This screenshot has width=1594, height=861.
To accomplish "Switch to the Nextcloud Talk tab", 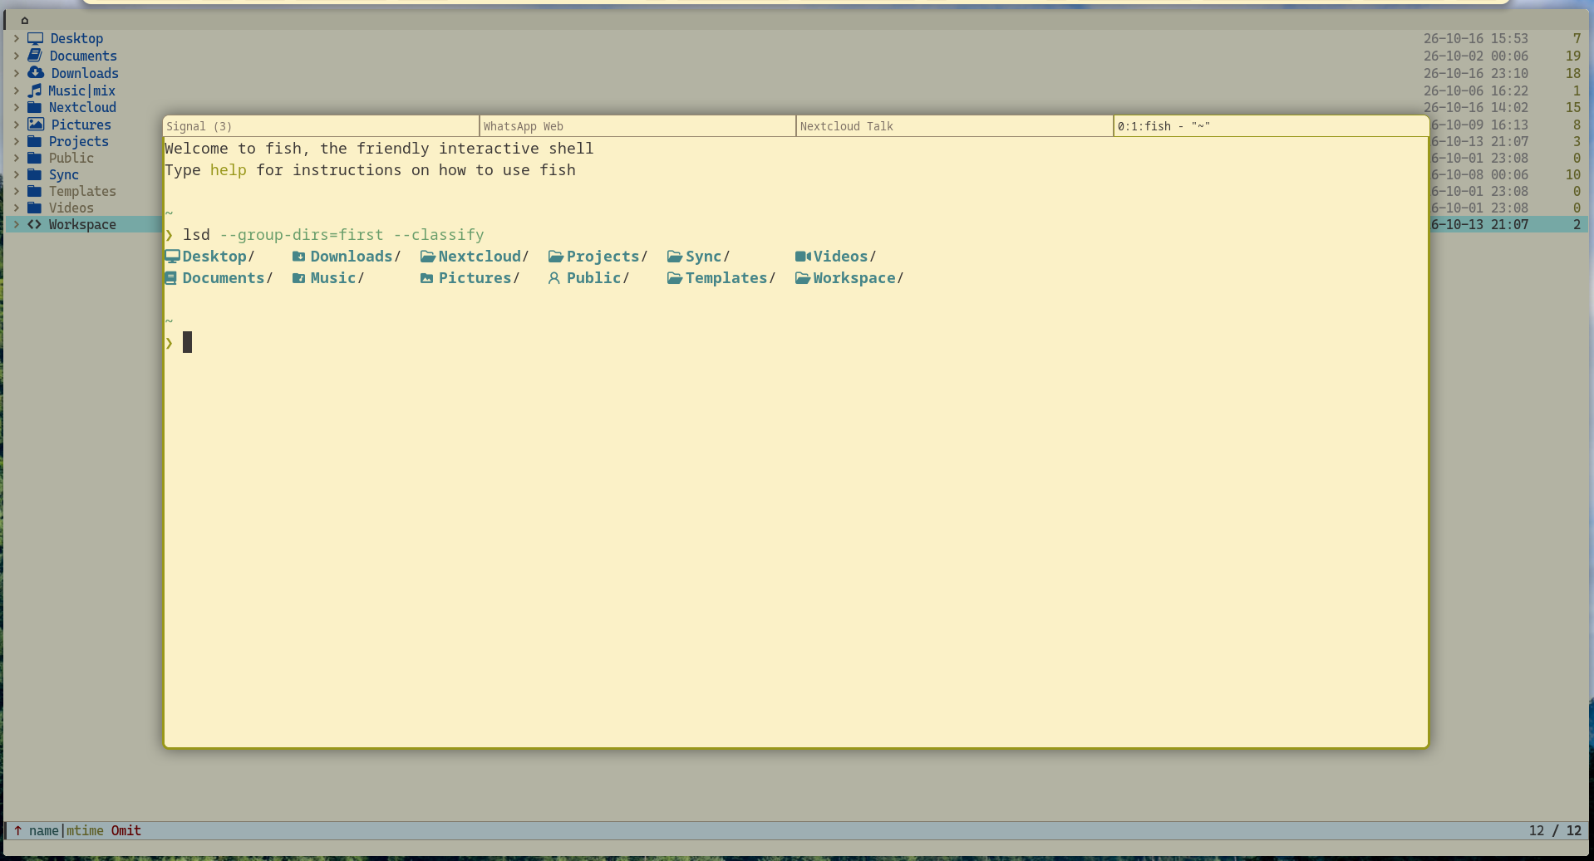I will 954,126.
